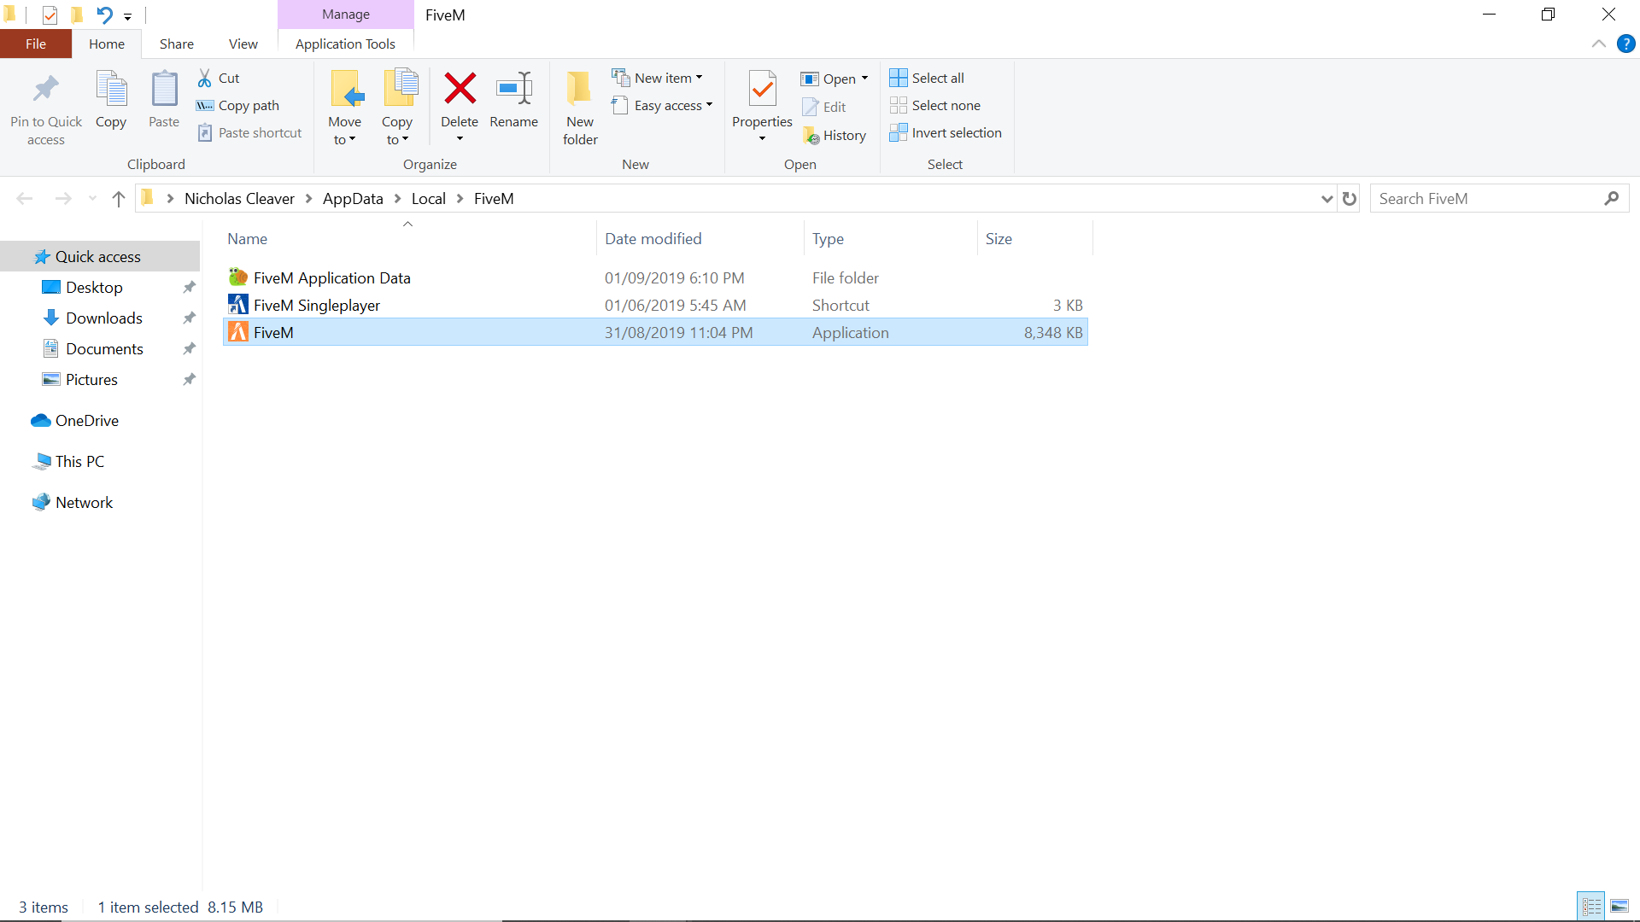Screen dimensions: 1640x922
Task: Click the Open button in ribbon
Action: click(828, 79)
